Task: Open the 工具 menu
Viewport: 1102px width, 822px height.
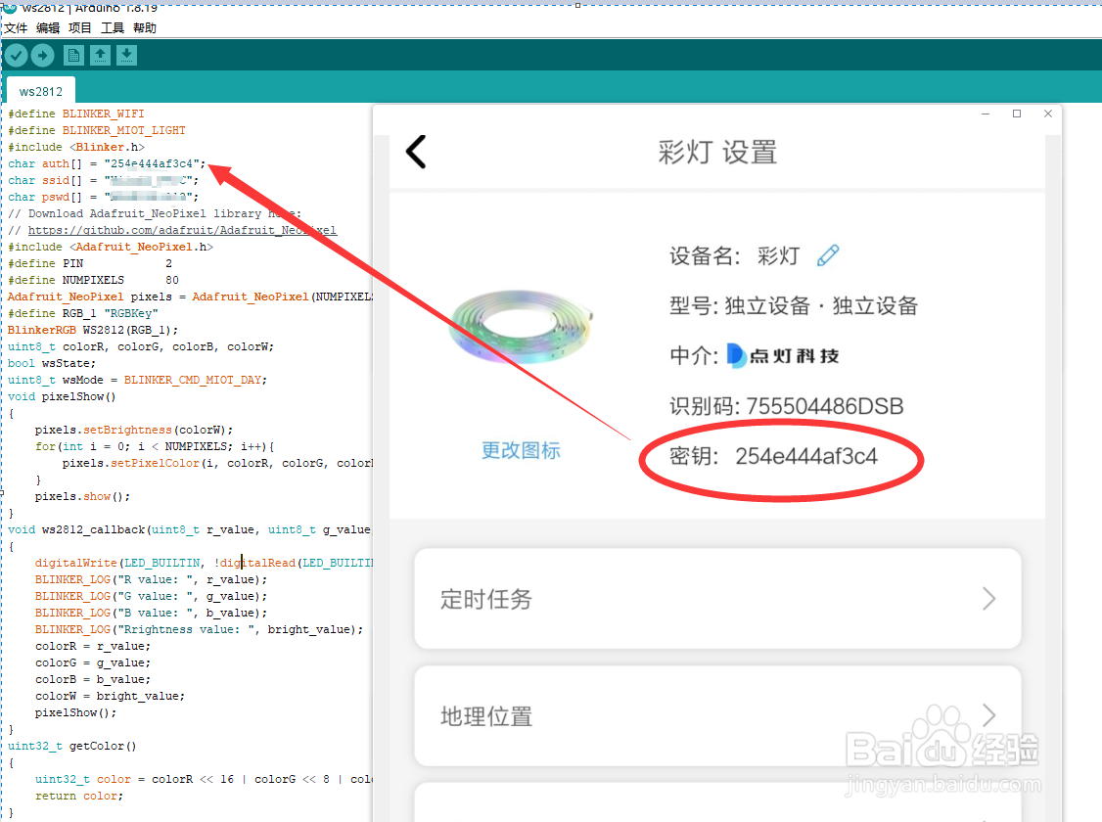Action: pos(113,28)
